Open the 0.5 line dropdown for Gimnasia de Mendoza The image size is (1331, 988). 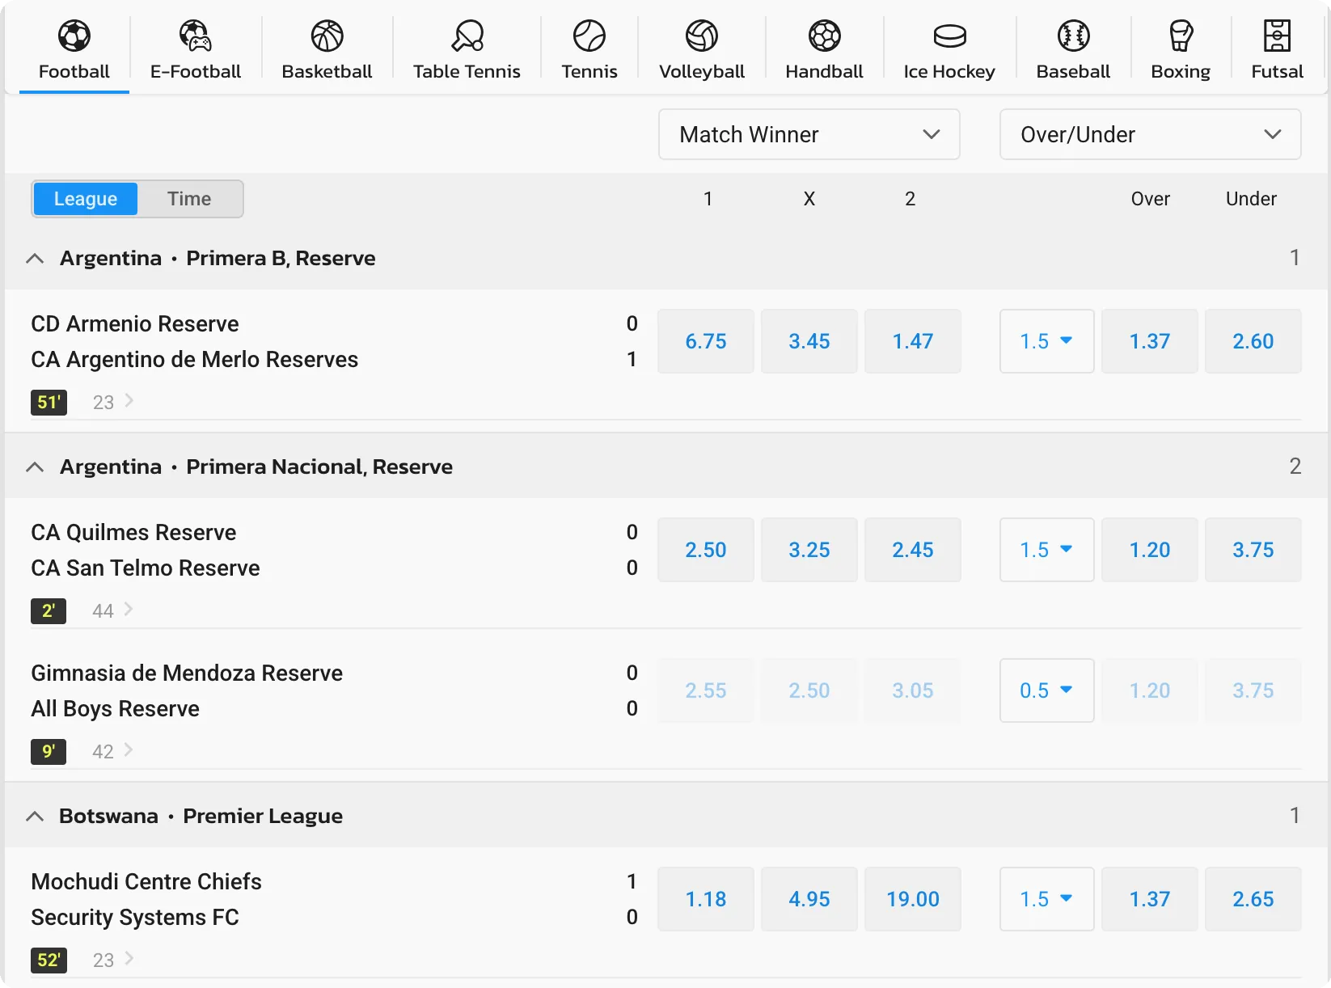tap(1047, 690)
